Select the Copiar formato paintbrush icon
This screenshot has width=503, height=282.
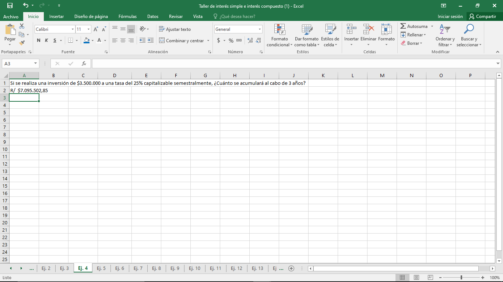click(22, 43)
